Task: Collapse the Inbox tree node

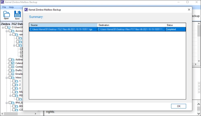Action: [7, 78]
